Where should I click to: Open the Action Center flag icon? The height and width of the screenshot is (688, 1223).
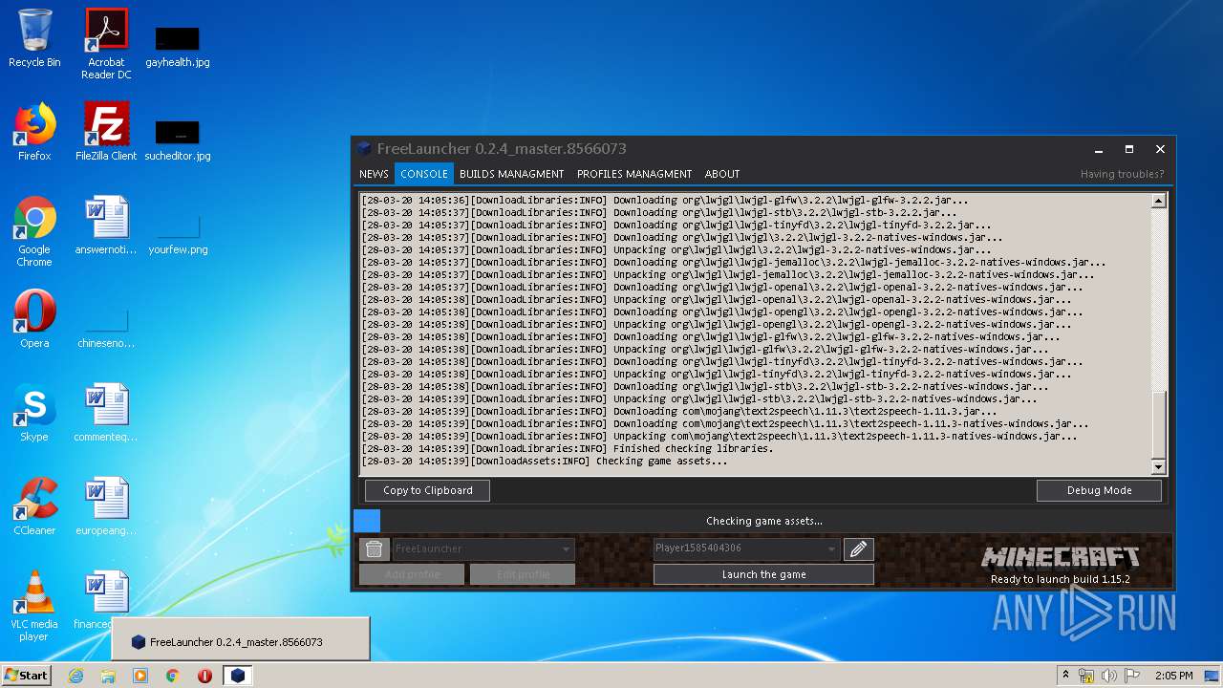[1132, 676]
